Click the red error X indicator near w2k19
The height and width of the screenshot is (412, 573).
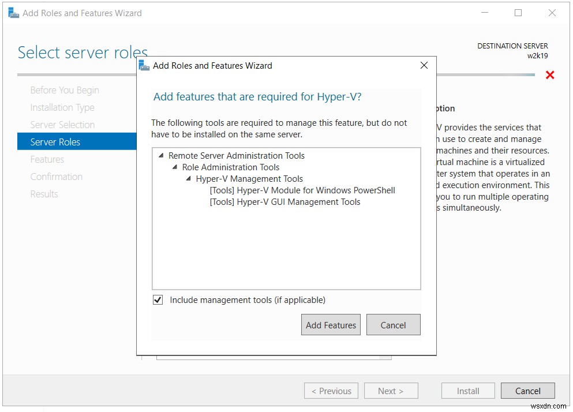[x=549, y=75]
